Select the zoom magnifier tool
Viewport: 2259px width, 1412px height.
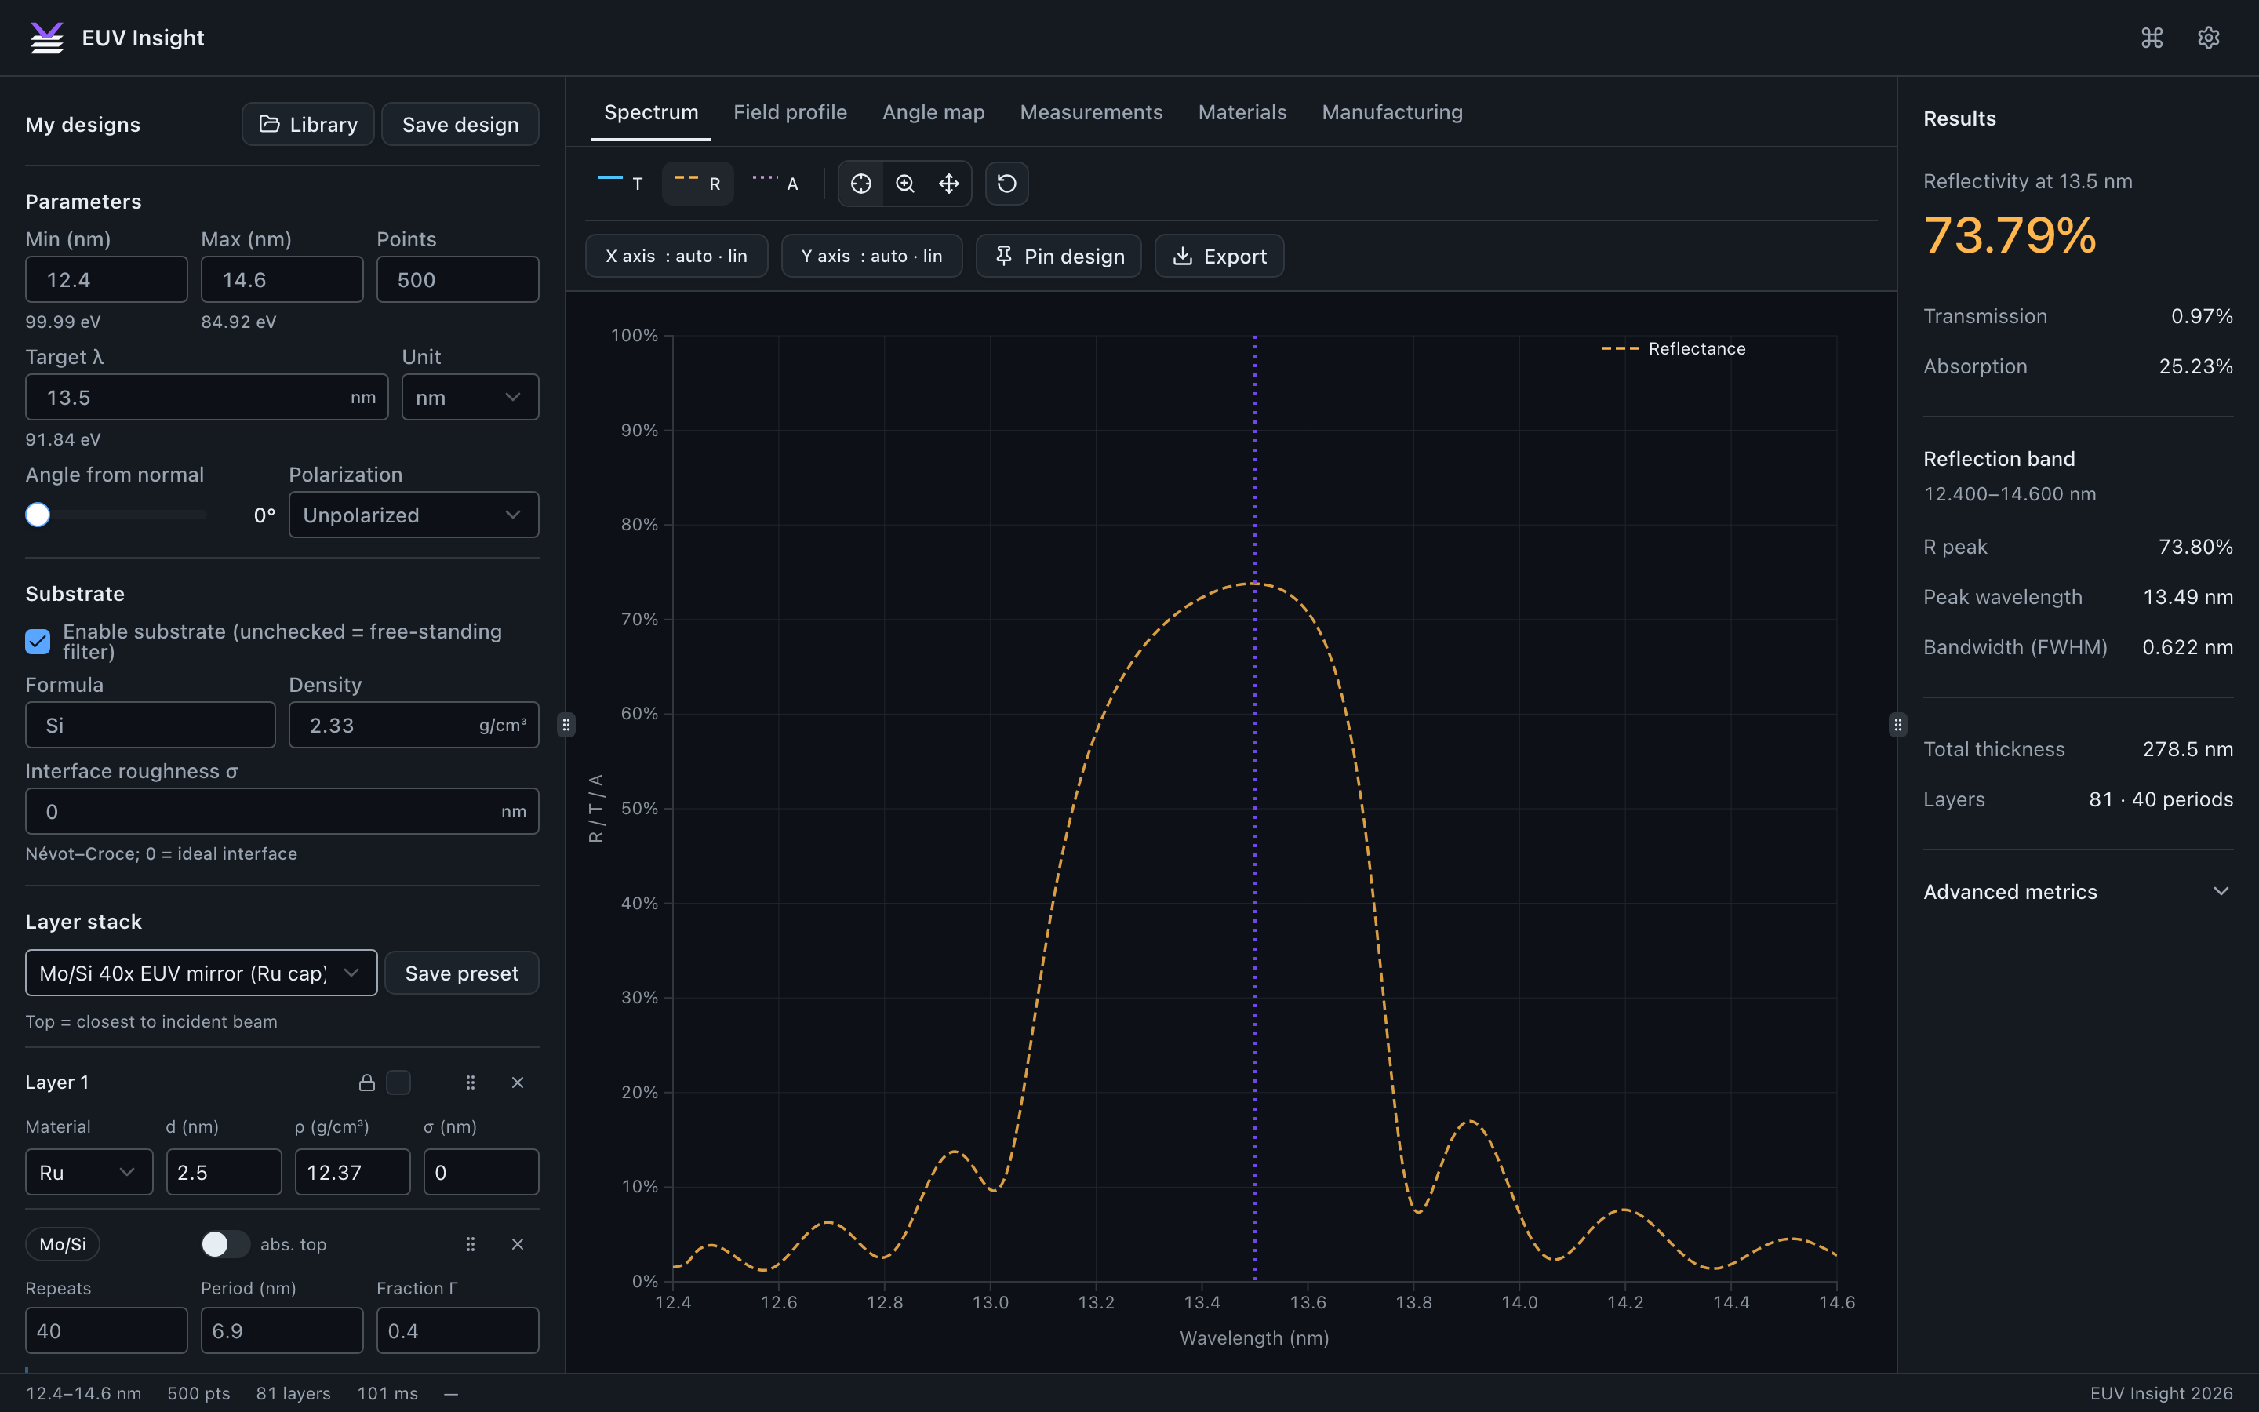coord(904,184)
